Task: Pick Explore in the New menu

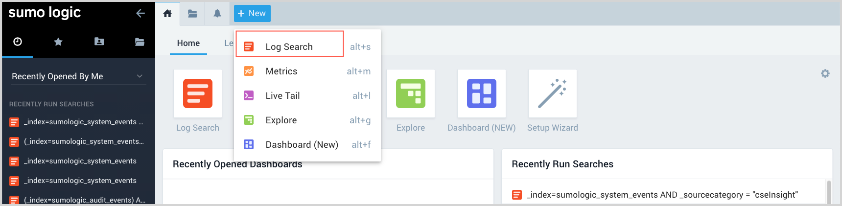Action: tap(281, 120)
